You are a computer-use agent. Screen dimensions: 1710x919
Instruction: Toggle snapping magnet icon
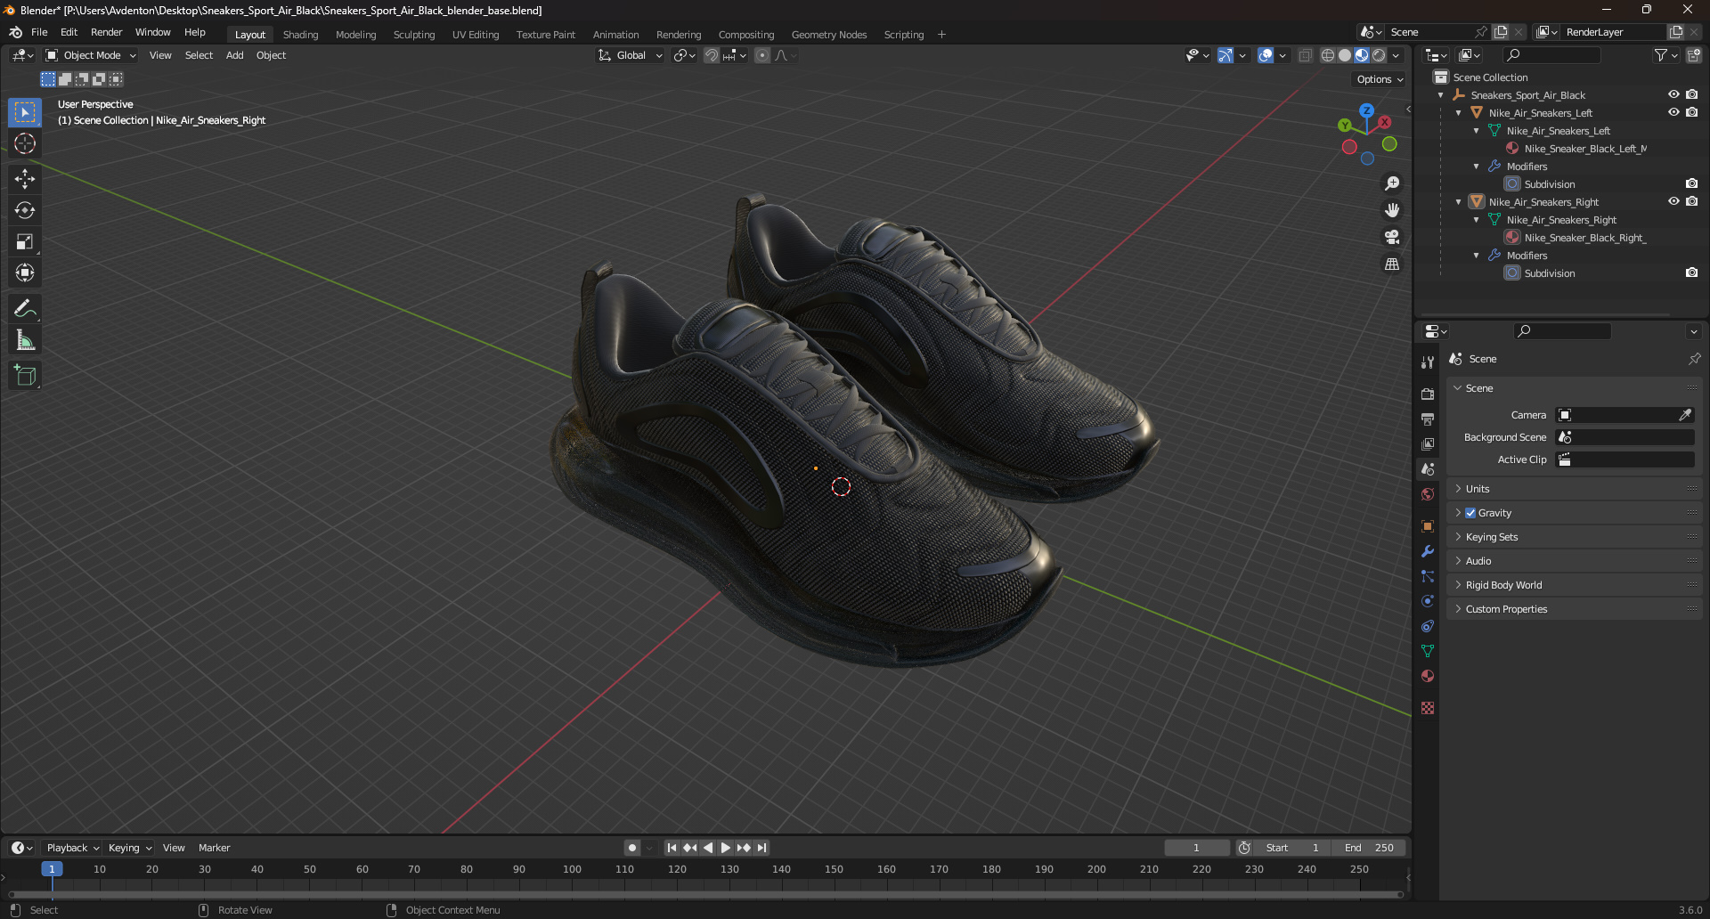[x=712, y=55]
